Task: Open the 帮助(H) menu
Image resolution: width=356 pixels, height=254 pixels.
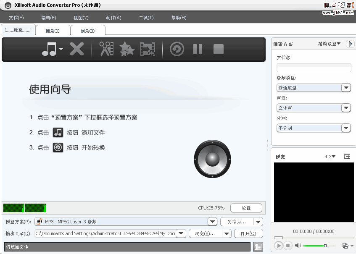Action: 179,18
